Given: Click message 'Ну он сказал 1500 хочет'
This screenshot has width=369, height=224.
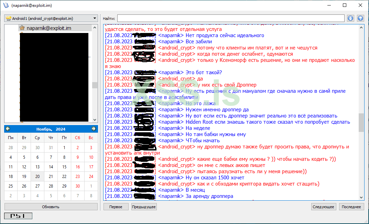Looking at the screenshot, I should [x=215, y=178].
